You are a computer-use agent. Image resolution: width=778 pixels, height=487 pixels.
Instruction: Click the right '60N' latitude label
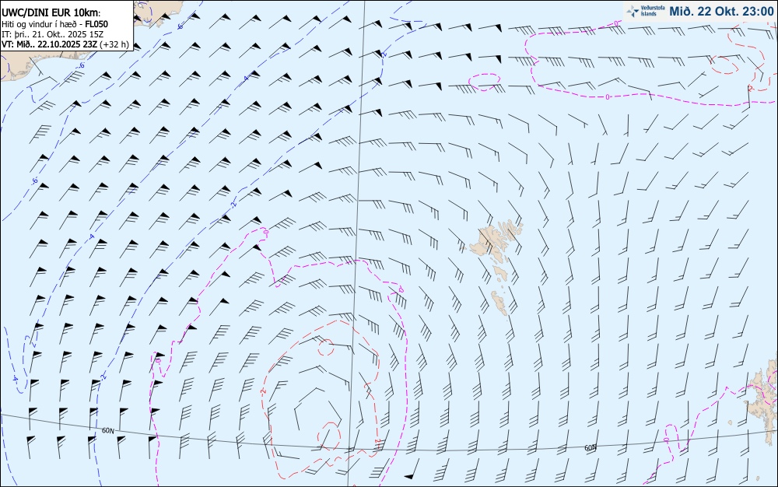tap(591, 448)
